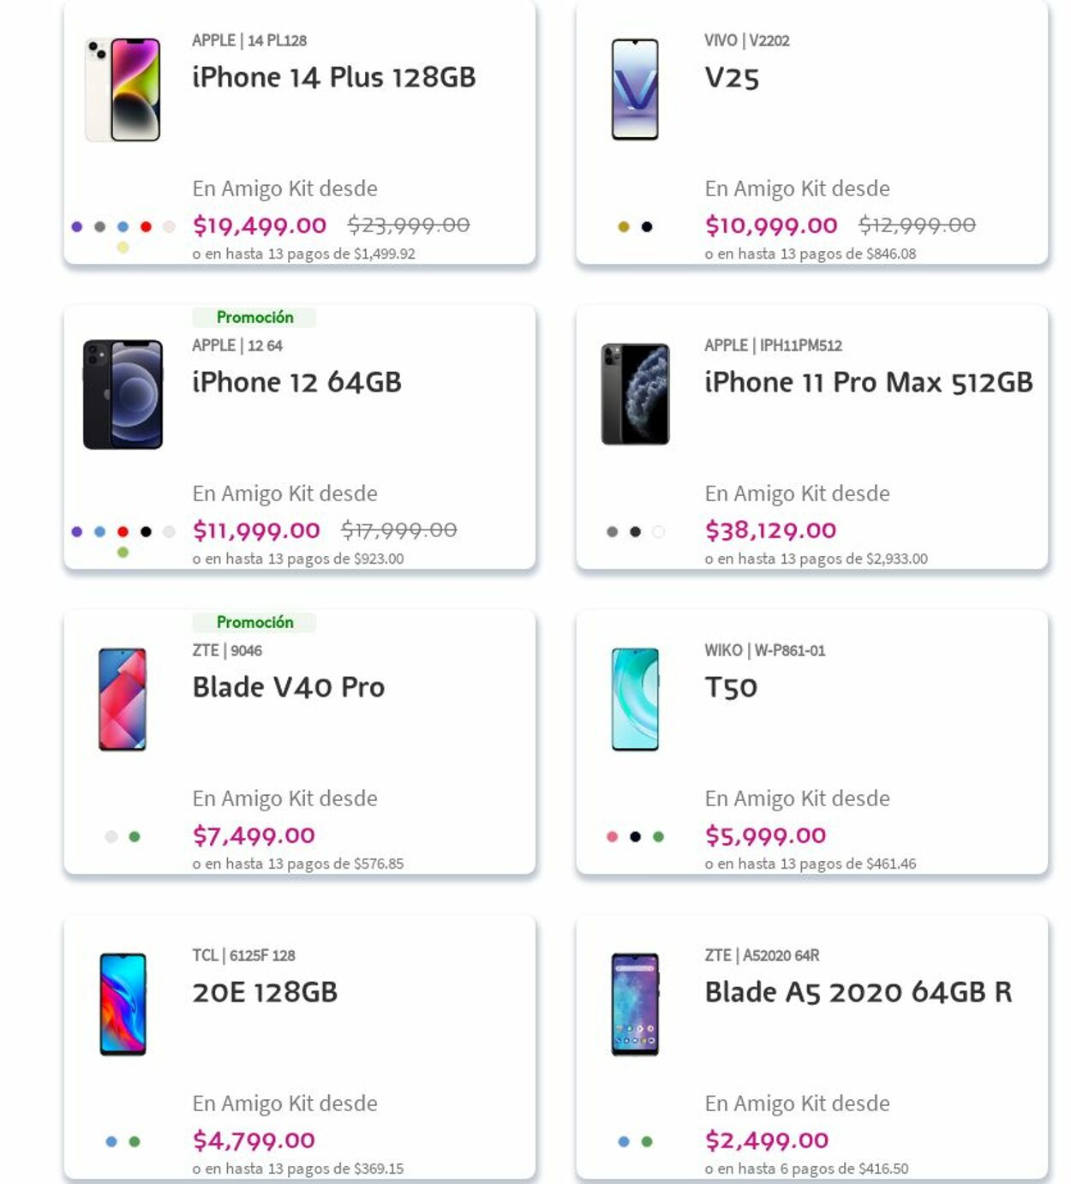Open the iPhone 14 Plus 128GB product page
Viewport: 1071px width, 1184px height.
[334, 77]
